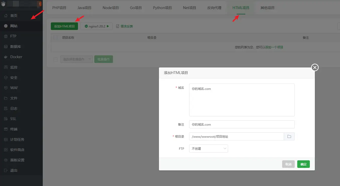Confirm the dialog with 确定

click(x=304, y=164)
